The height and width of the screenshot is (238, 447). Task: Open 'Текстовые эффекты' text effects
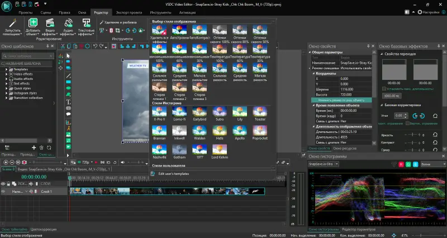coord(86,27)
